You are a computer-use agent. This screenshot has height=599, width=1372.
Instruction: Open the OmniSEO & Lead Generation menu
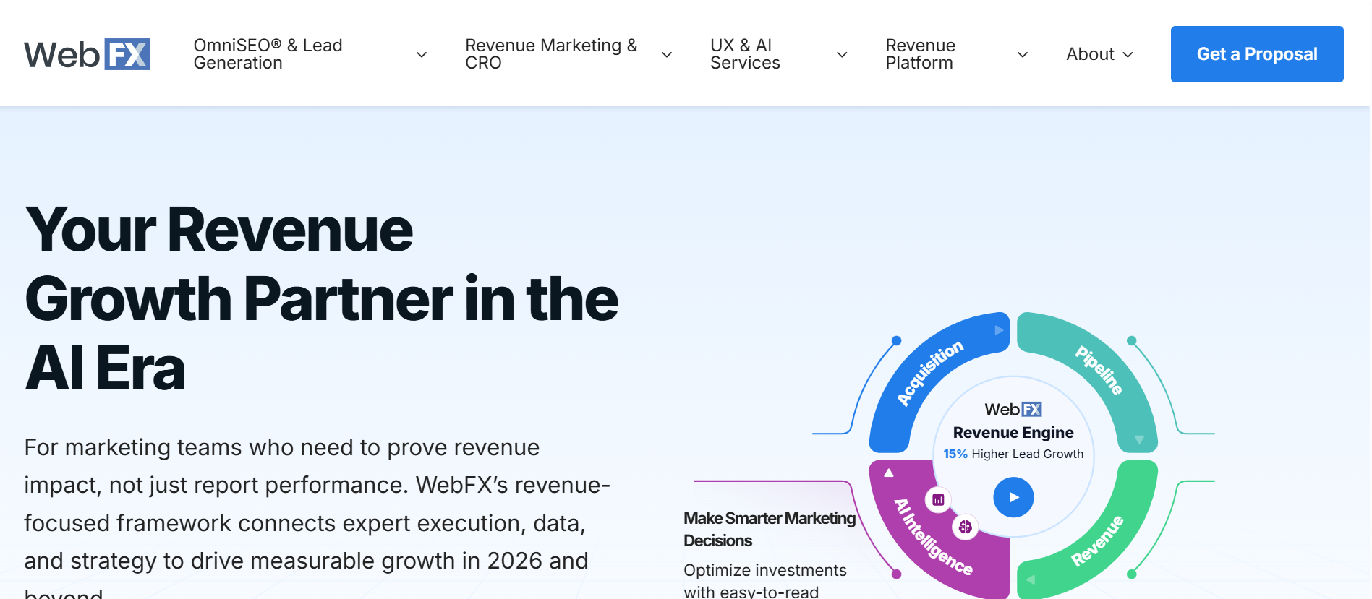(268, 54)
